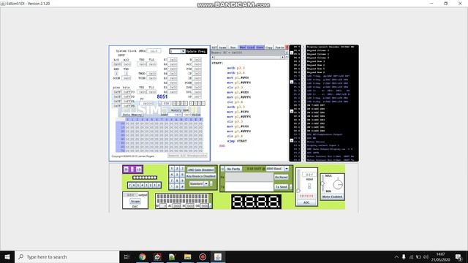Click the Copy button in editor toolbar
Screen dimensions: 468x263
tap(269, 47)
